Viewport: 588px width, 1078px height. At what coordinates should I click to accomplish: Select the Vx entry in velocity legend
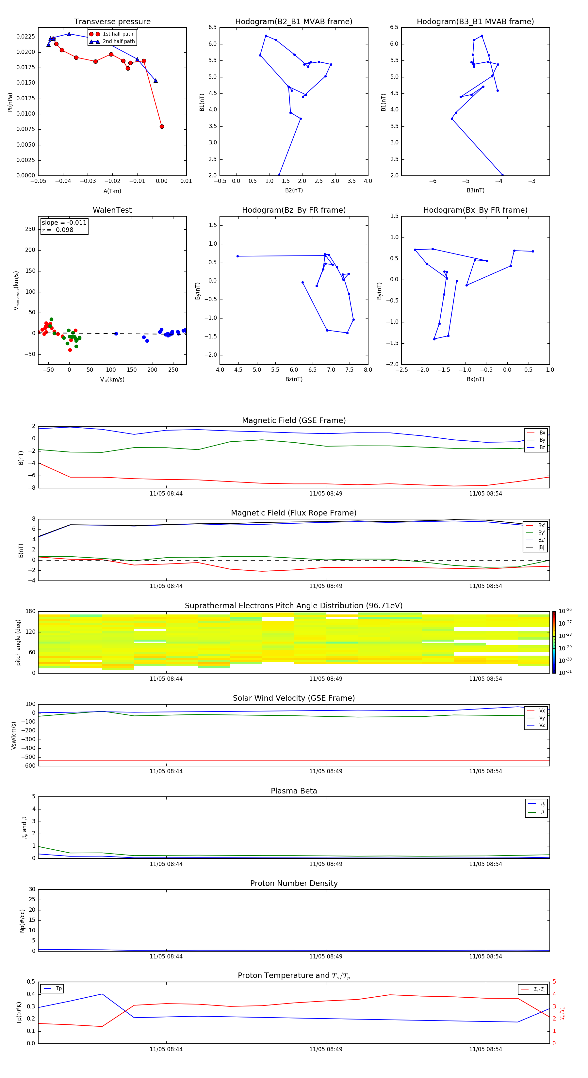pyautogui.click(x=536, y=710)
